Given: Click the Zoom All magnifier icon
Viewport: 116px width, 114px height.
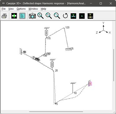Looking at the screenshot, I should click(x=40, y=16).
